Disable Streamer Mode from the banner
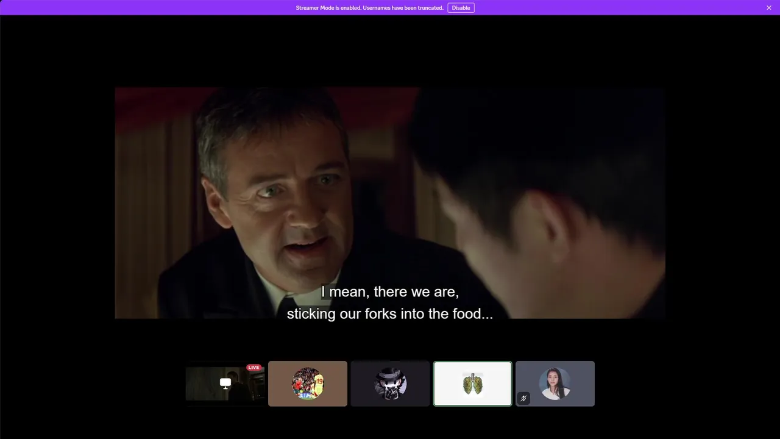 (461, 8)
